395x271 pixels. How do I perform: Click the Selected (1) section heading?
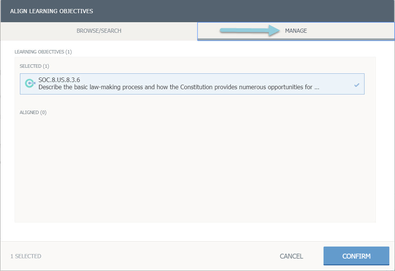click(34, 66)
